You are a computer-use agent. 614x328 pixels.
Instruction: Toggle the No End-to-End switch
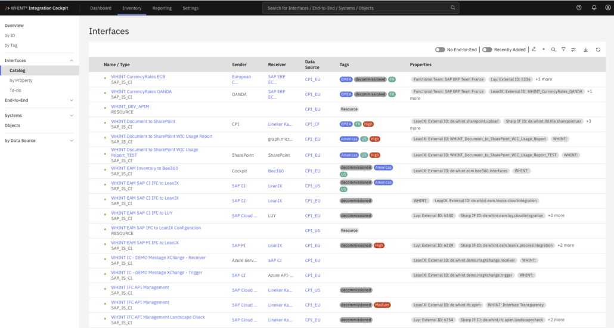click(x=440, y=49)
